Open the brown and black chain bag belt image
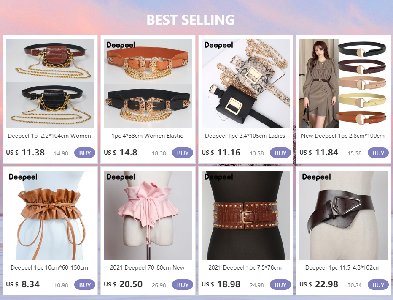Screen dimensions: 393x300 [50, 84]
